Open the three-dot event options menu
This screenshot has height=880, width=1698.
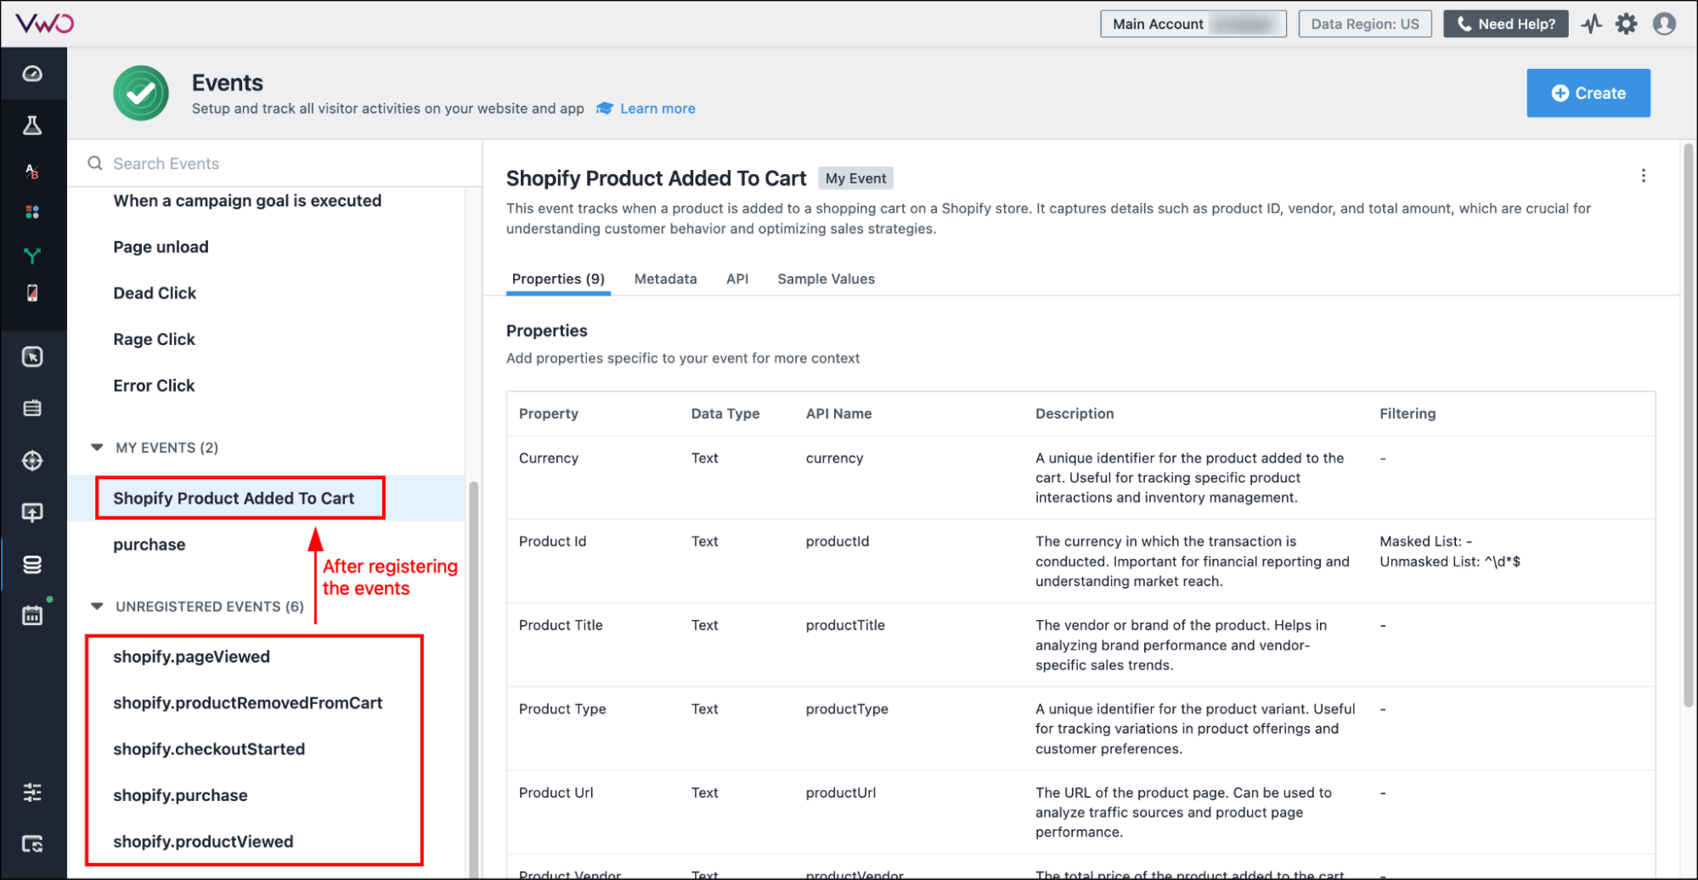point(1643,176)
